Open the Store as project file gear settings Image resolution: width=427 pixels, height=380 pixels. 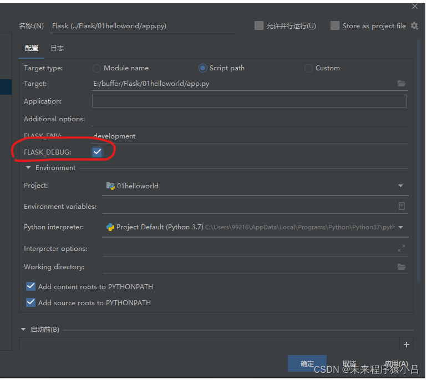tap(414, 26)
